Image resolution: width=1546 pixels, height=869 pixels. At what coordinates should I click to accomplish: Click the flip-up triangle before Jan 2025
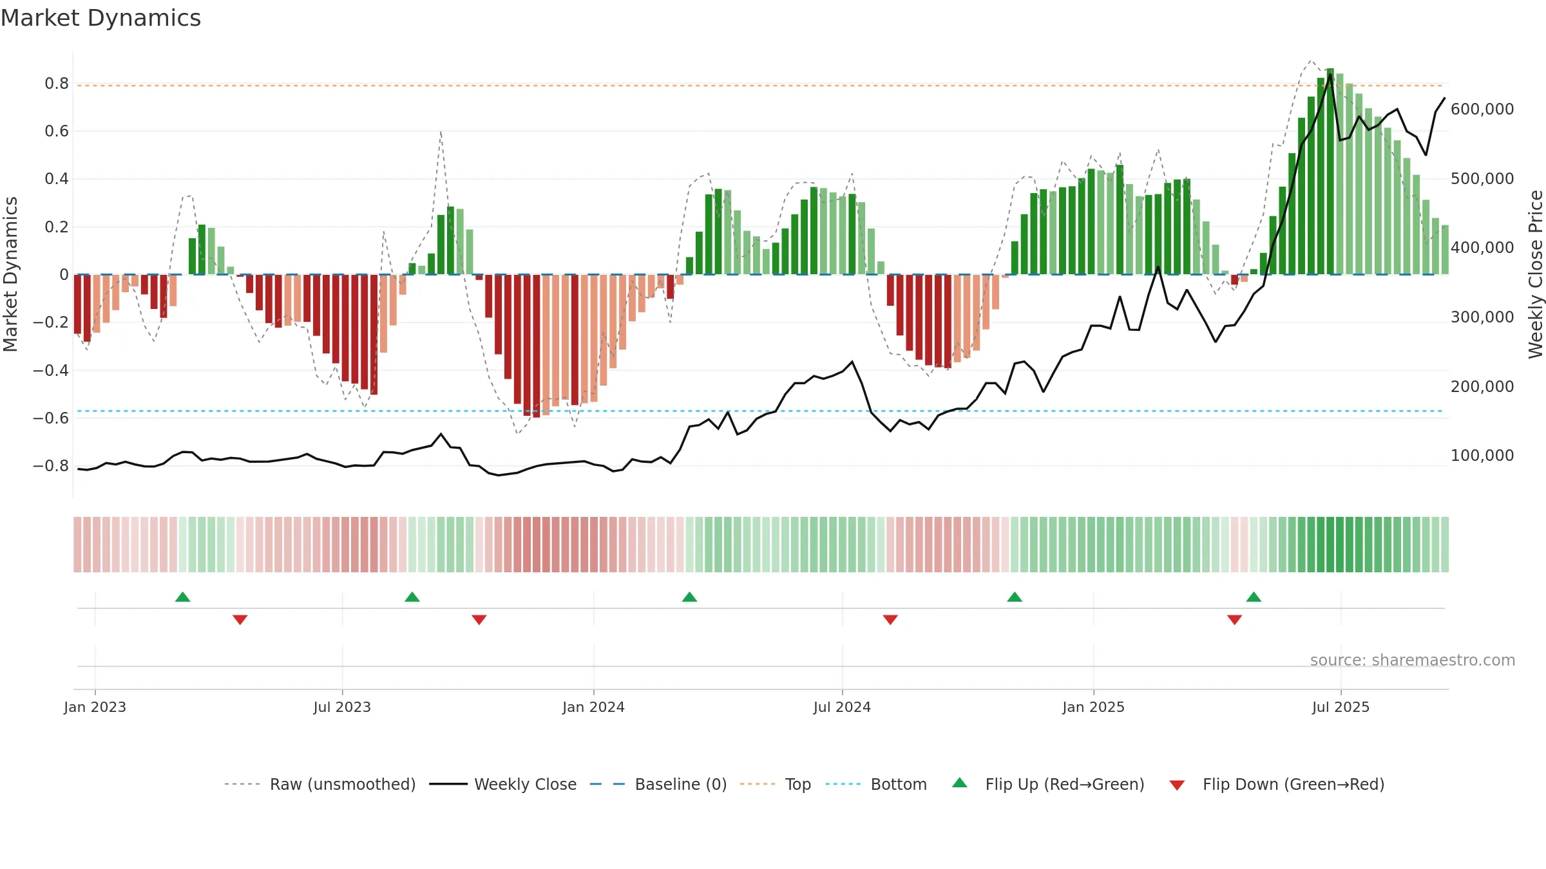(1015, 597)
